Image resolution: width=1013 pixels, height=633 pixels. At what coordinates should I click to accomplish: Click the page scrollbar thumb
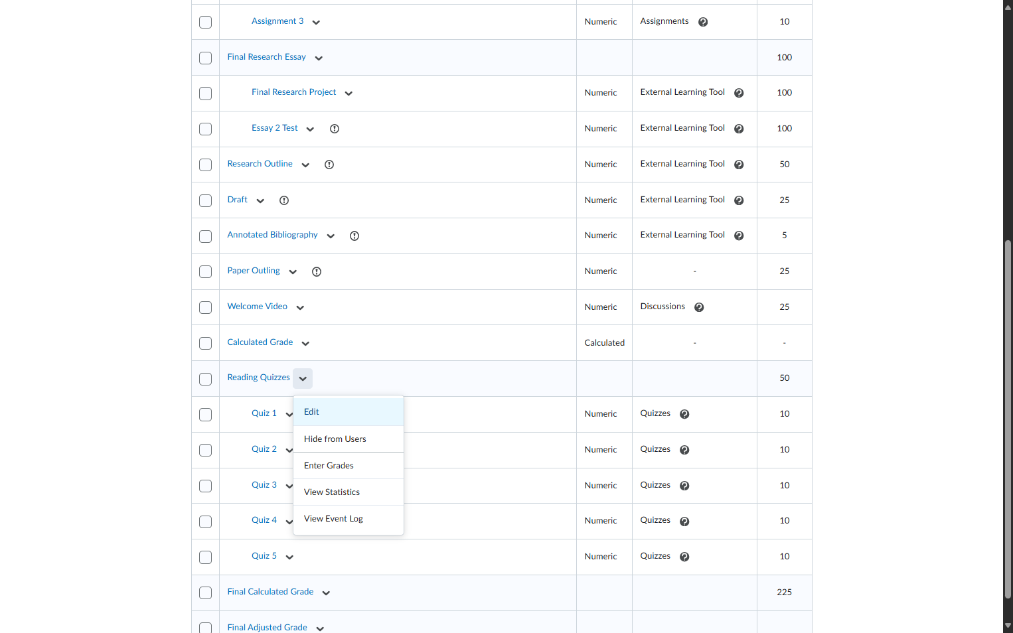[1008, 419]
